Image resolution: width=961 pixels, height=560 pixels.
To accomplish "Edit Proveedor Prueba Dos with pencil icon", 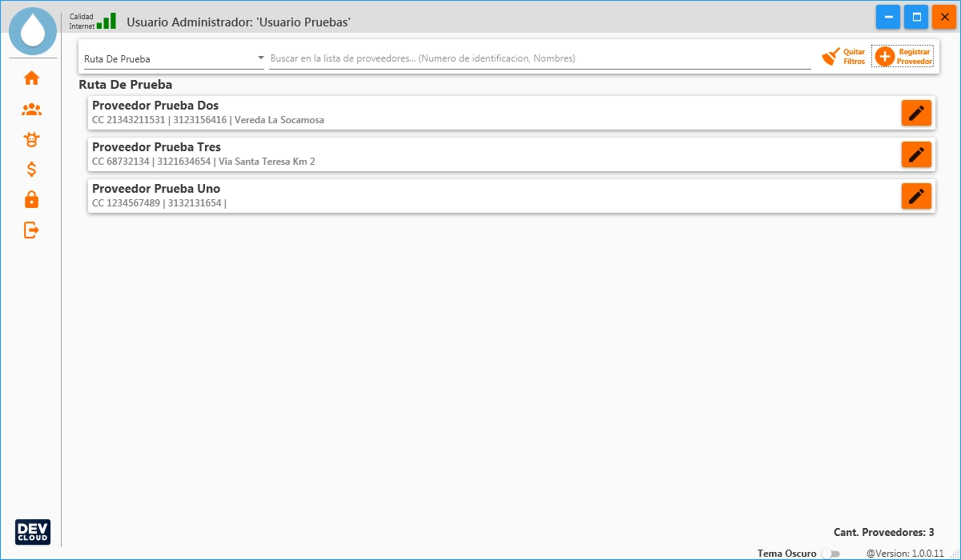I will pos(916,113).
